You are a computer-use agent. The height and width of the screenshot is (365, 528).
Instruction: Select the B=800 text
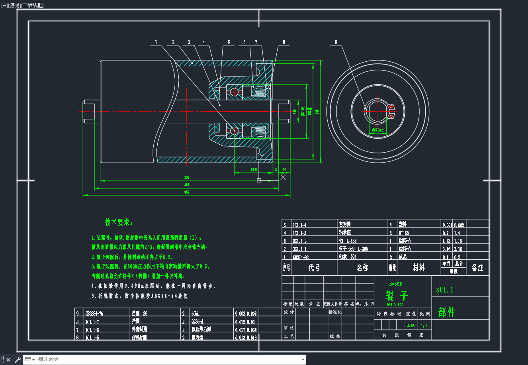pos(395,284)
